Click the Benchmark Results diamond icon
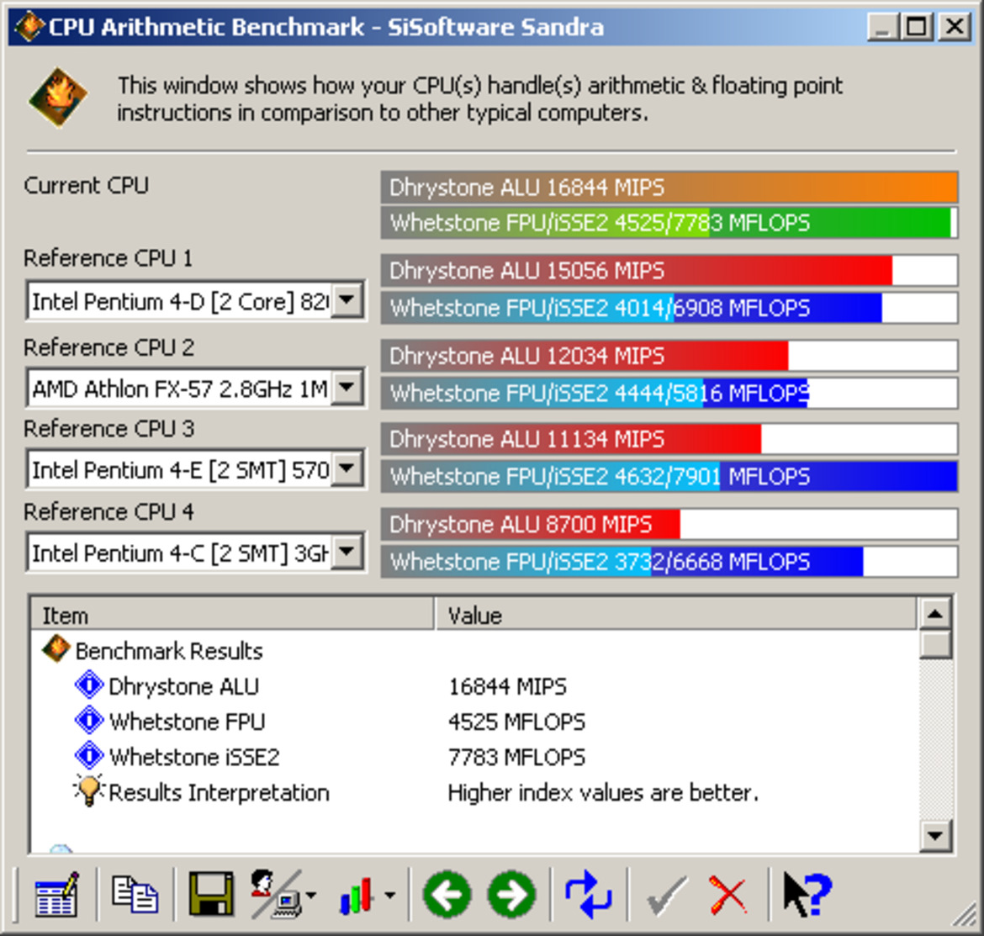The image size is (984, 936). click(x=56, y=649)
